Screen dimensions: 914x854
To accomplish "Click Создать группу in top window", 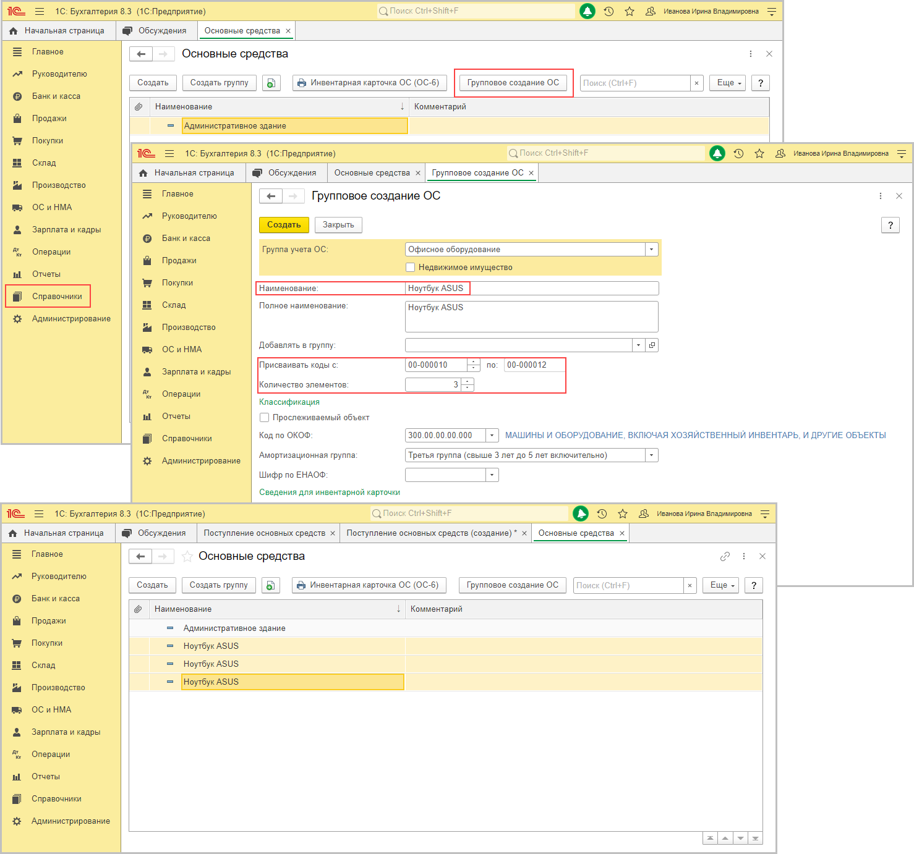I will coord(219,83).
